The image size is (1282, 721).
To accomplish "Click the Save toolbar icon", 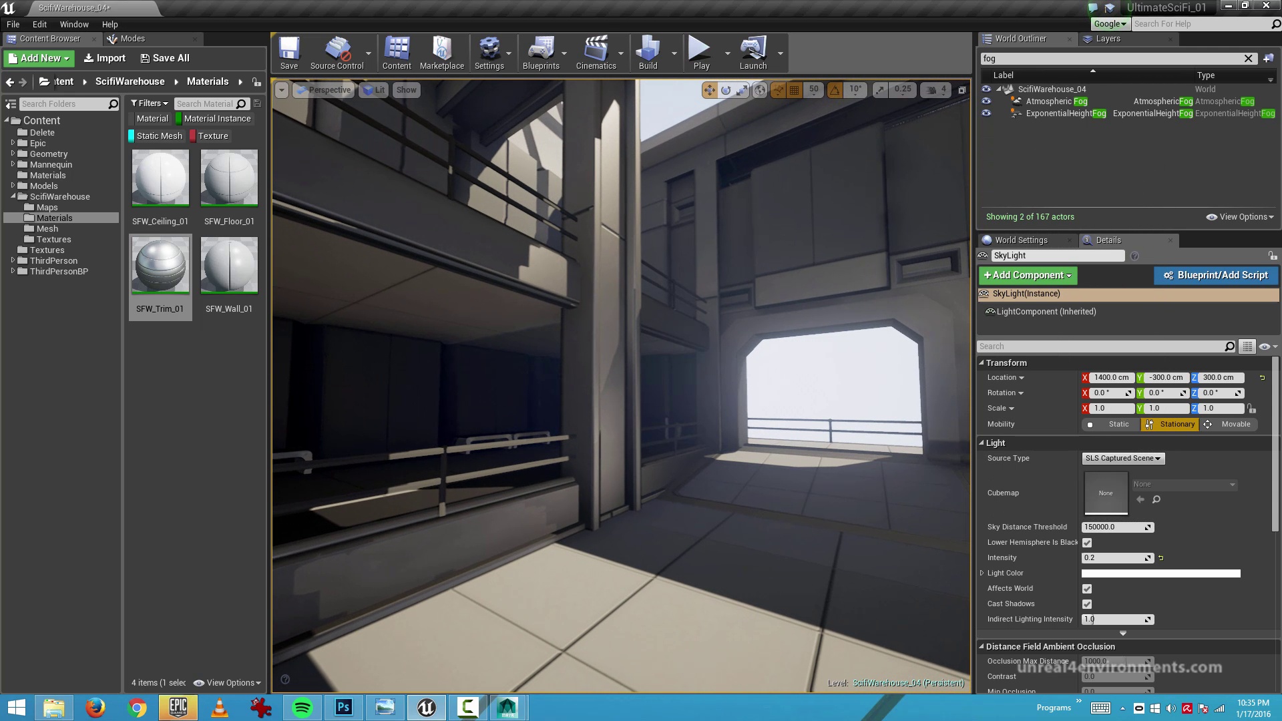I will [289, 53].
